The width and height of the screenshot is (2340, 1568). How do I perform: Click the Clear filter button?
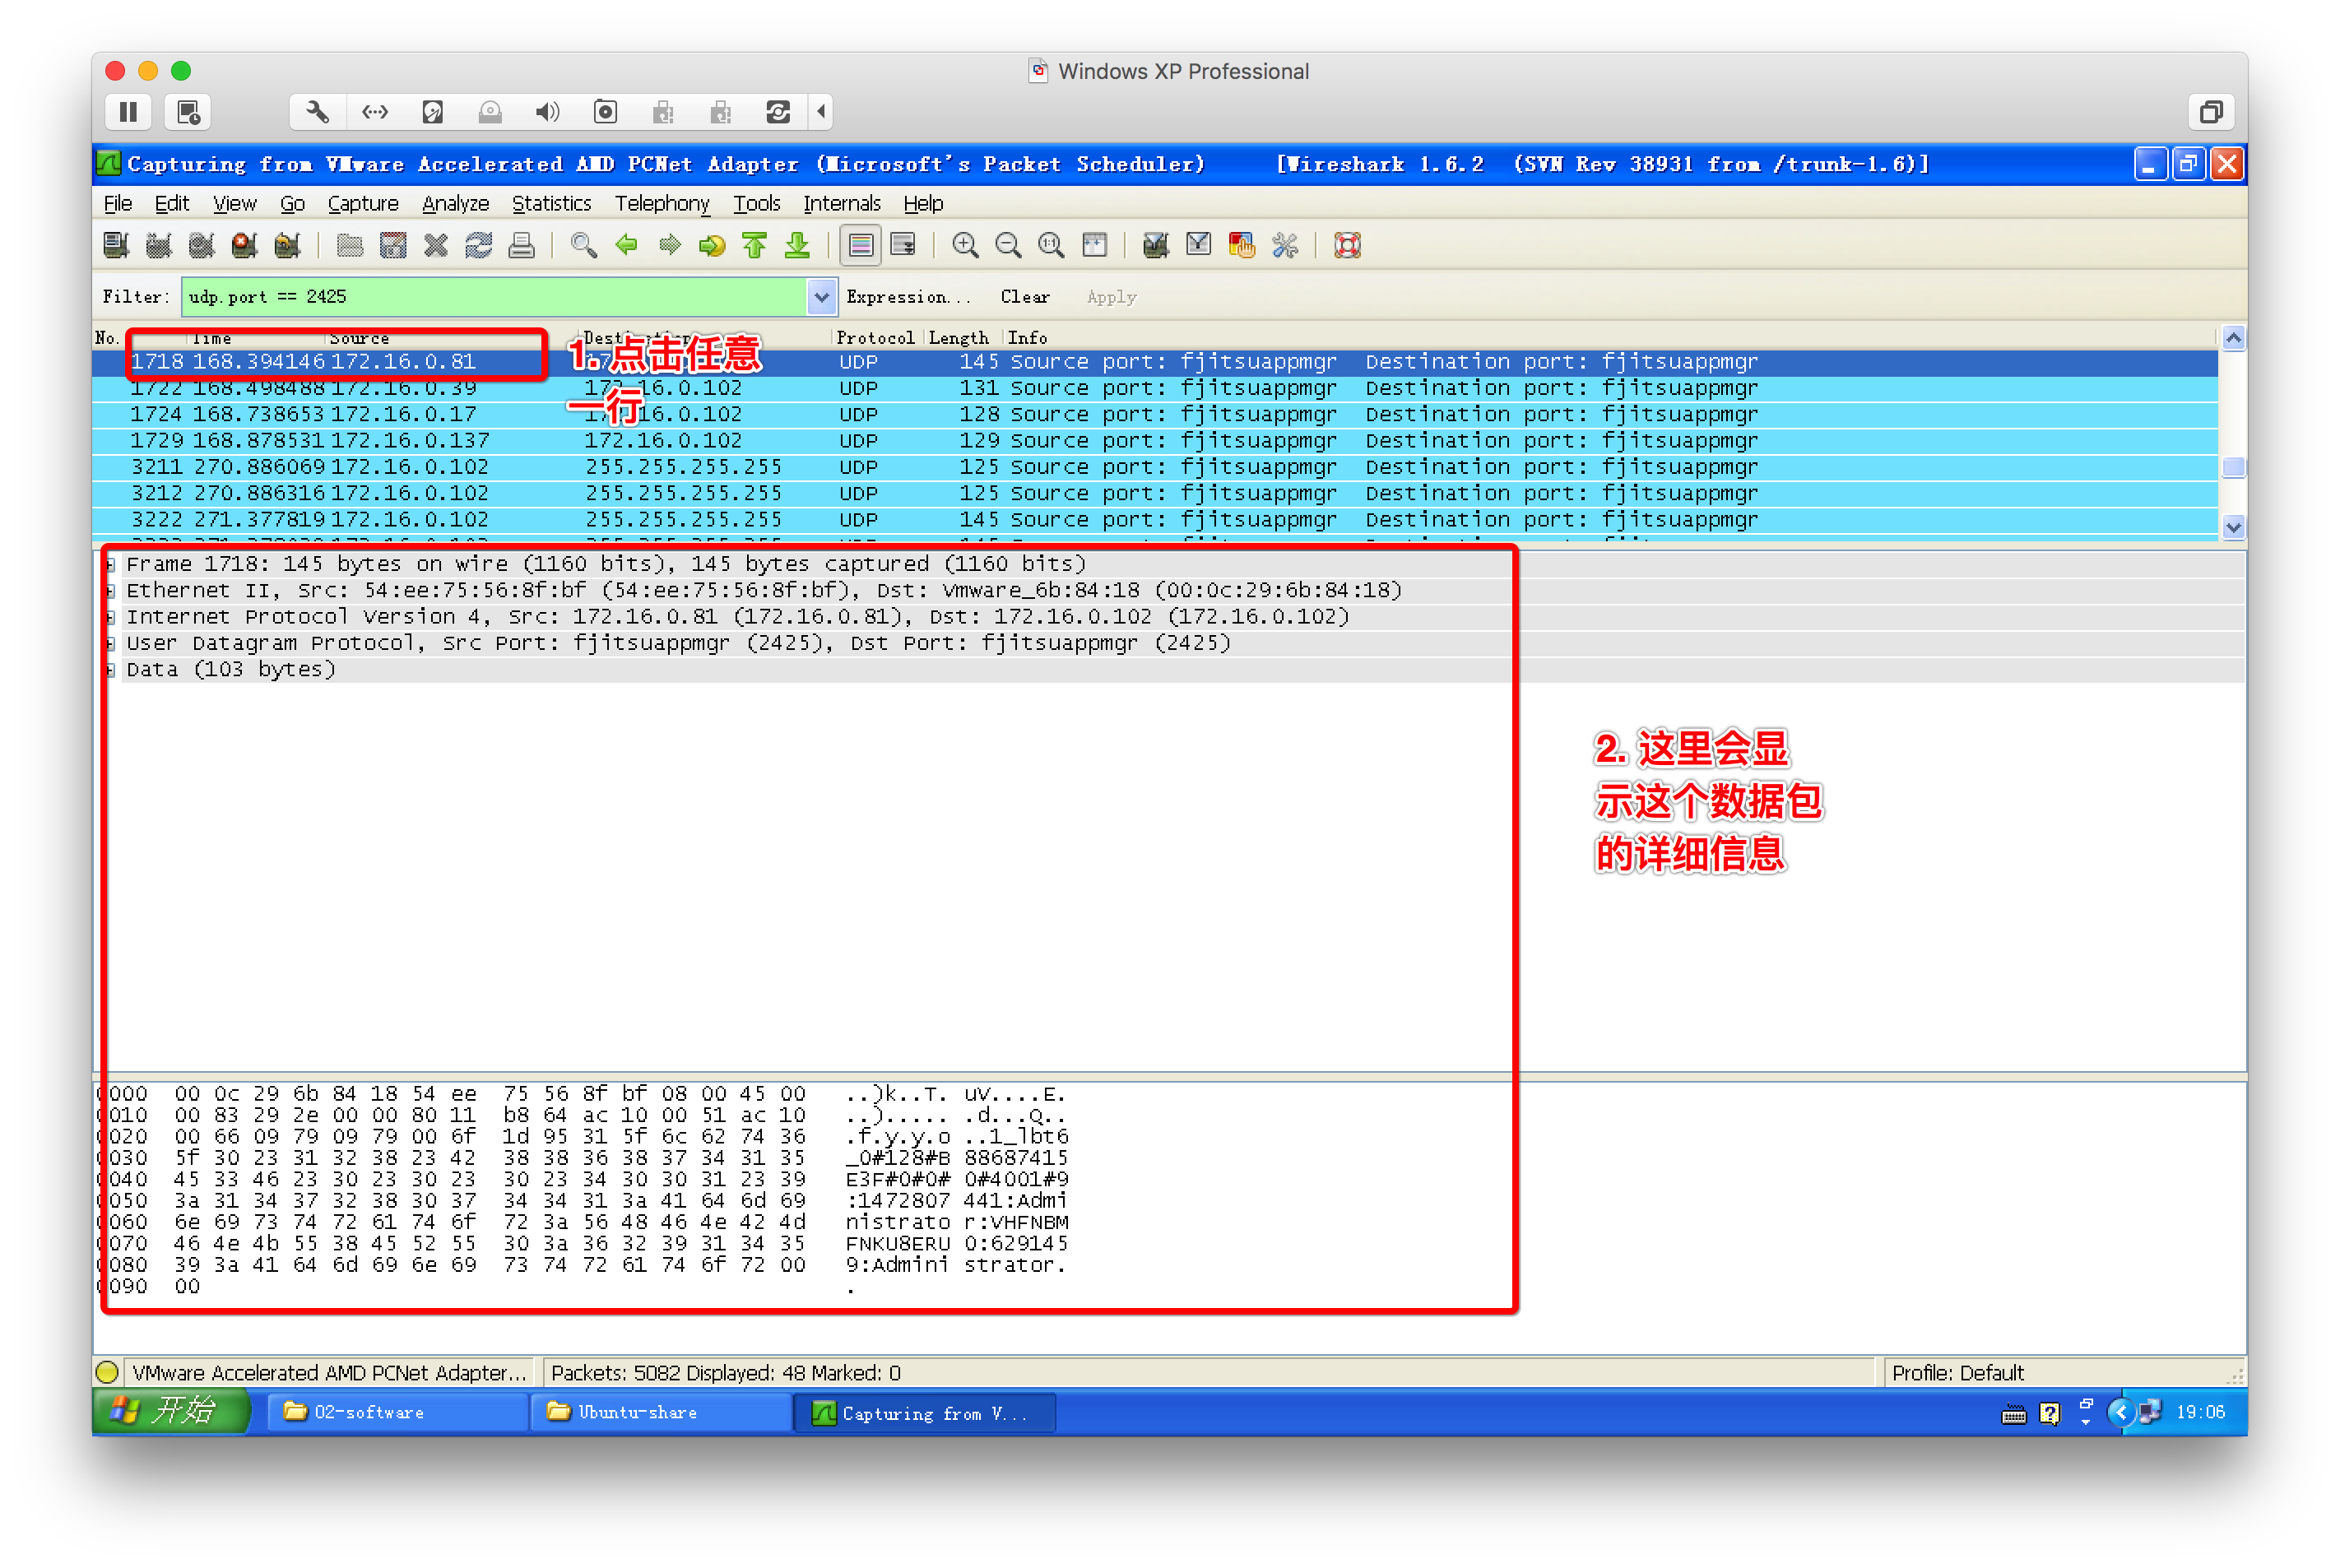[1024, 297]
